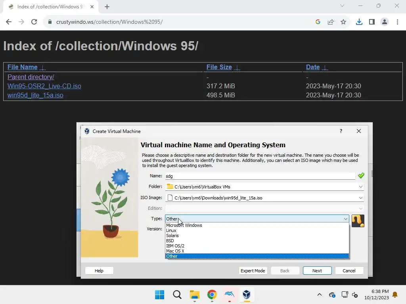Switch to VirtualBox in taskbar
Image resolution: width=406 pixels, height=304 pixels.
(247, 294)
